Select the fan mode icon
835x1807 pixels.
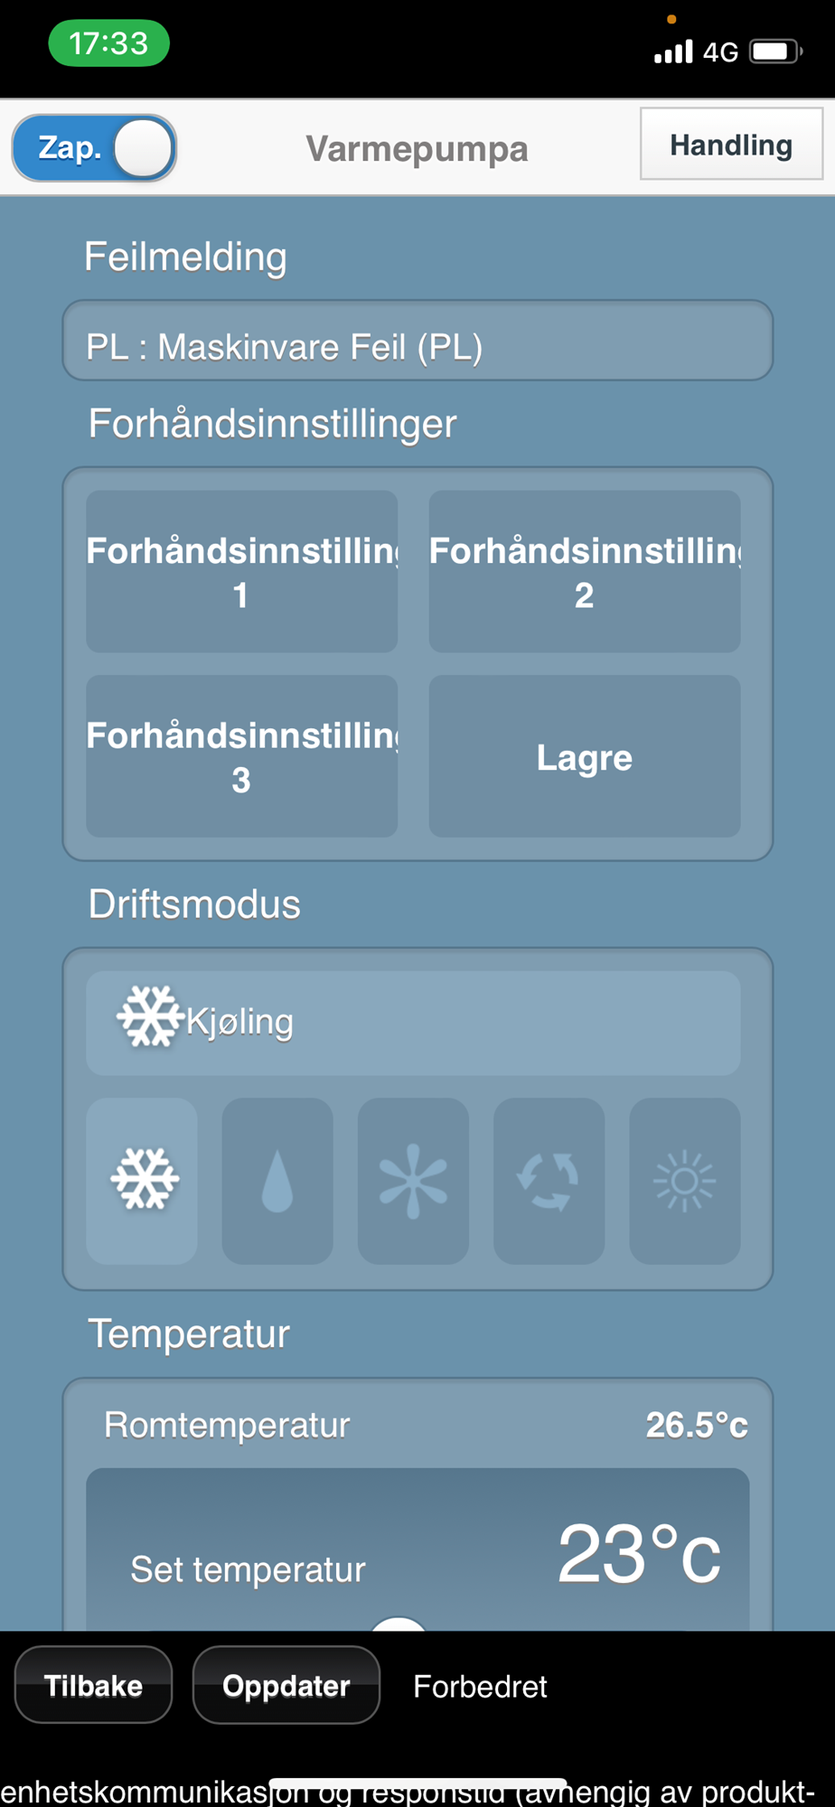point(413,1180)
